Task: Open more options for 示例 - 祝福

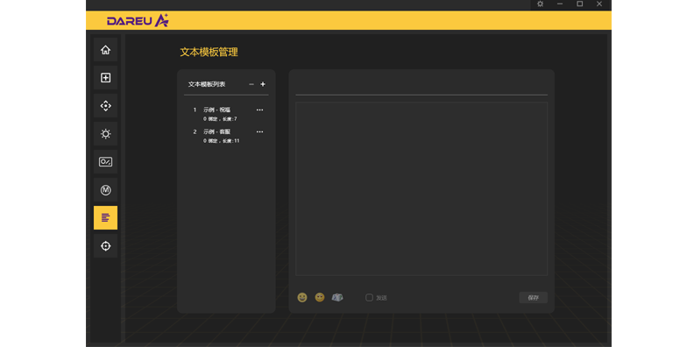Action: 259,110
